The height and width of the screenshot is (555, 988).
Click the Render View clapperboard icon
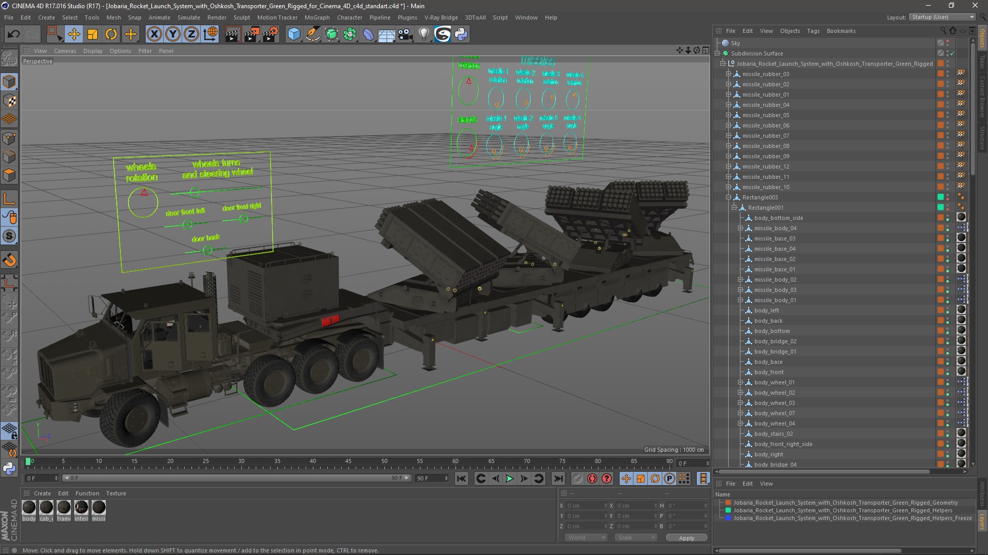point(233,34)
